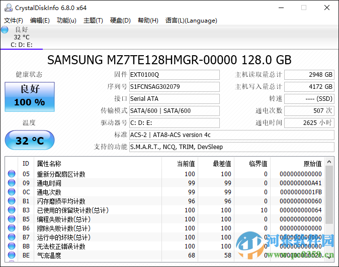Click the host writes value 4172 GB
The width and height of the screenshot is (339, 267).
309,87
